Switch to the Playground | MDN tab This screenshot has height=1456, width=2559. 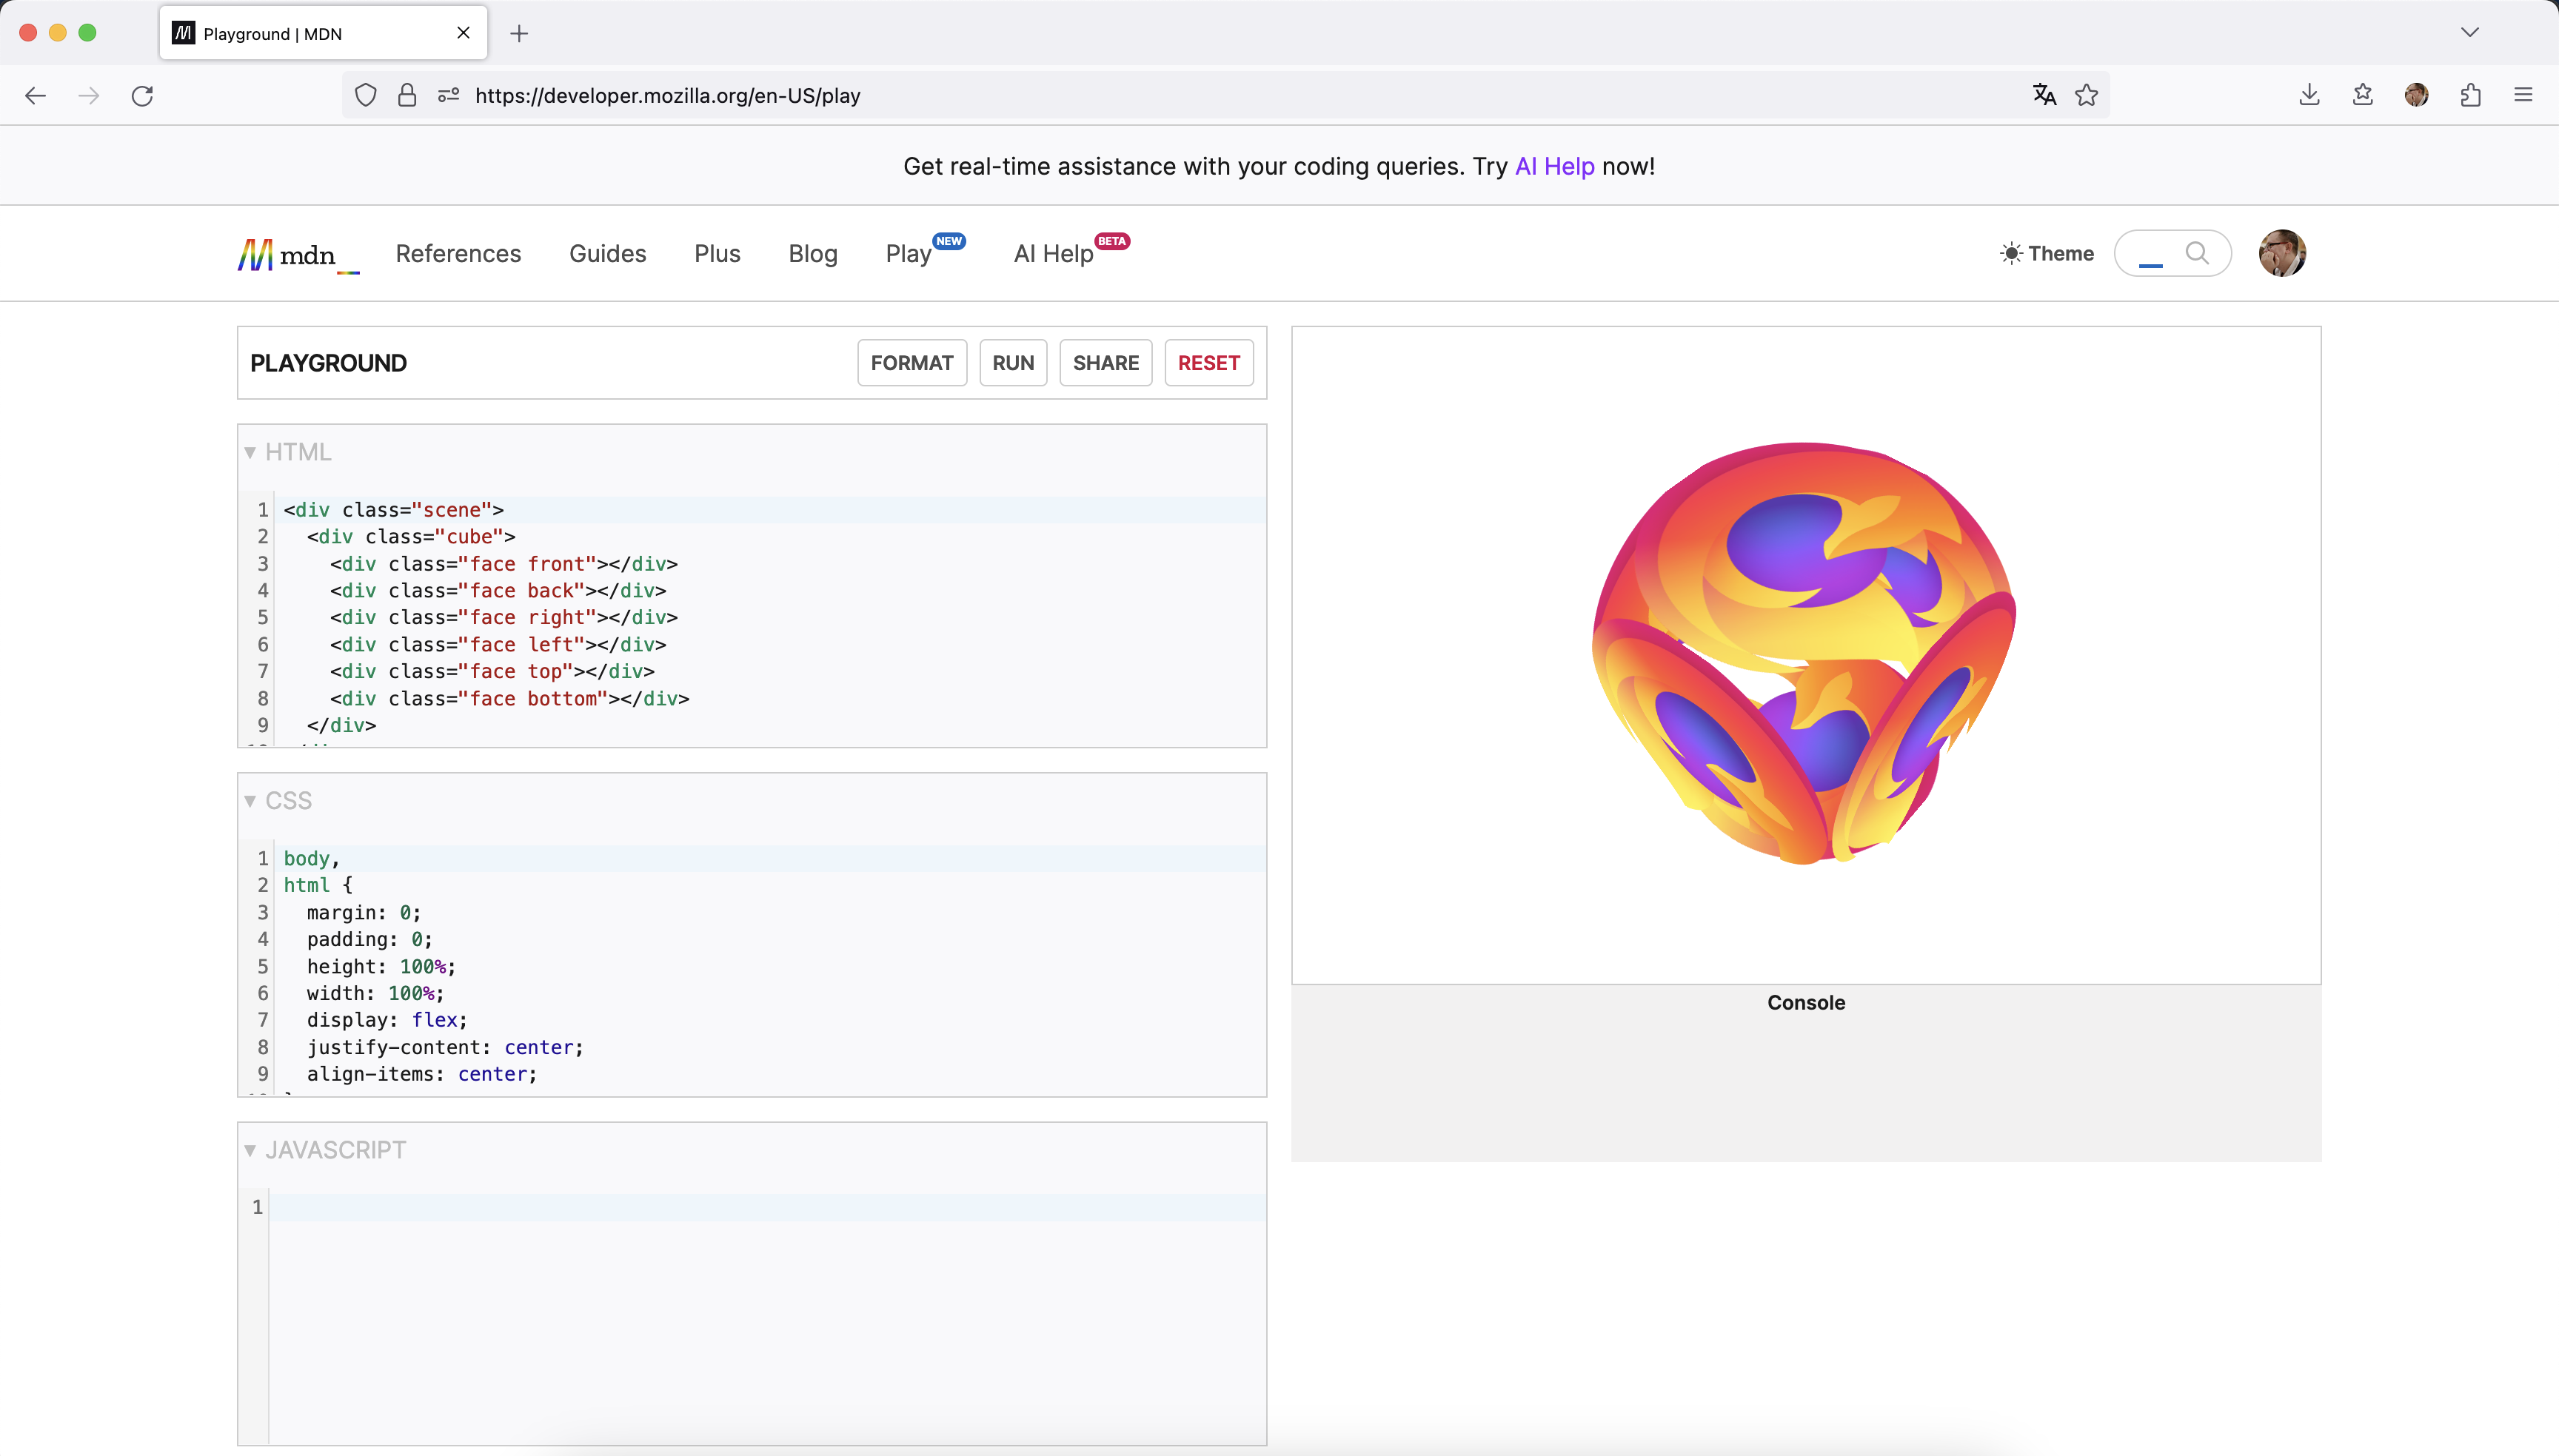click(x=300, y=32)
